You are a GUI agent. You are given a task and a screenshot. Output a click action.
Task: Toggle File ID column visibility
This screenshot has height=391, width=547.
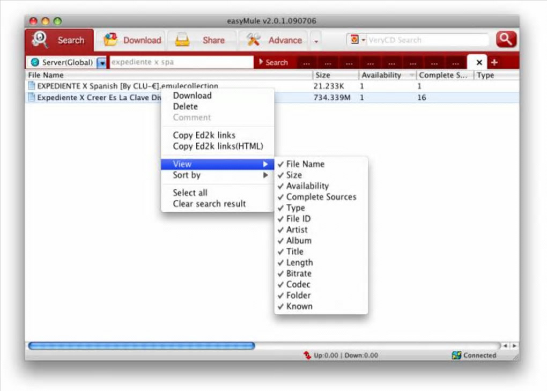click(x=321, y=219)
